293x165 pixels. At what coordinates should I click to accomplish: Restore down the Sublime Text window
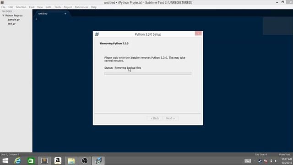[283, 2]
